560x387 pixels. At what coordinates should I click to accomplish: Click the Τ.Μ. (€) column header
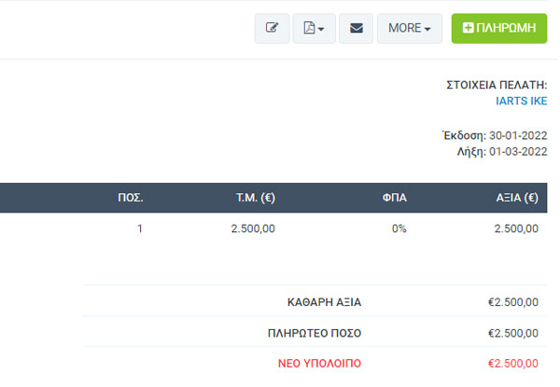pyautogui.click(x=256, y=198)
